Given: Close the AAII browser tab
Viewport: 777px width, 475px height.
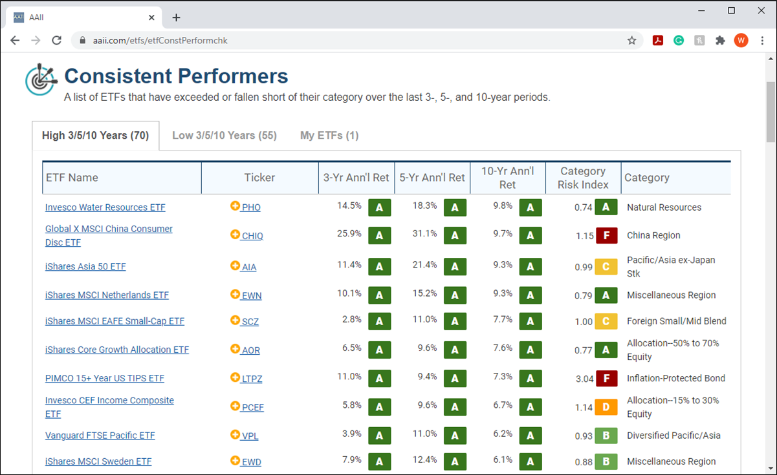Looking at the screenshot, I should (152, 17).
